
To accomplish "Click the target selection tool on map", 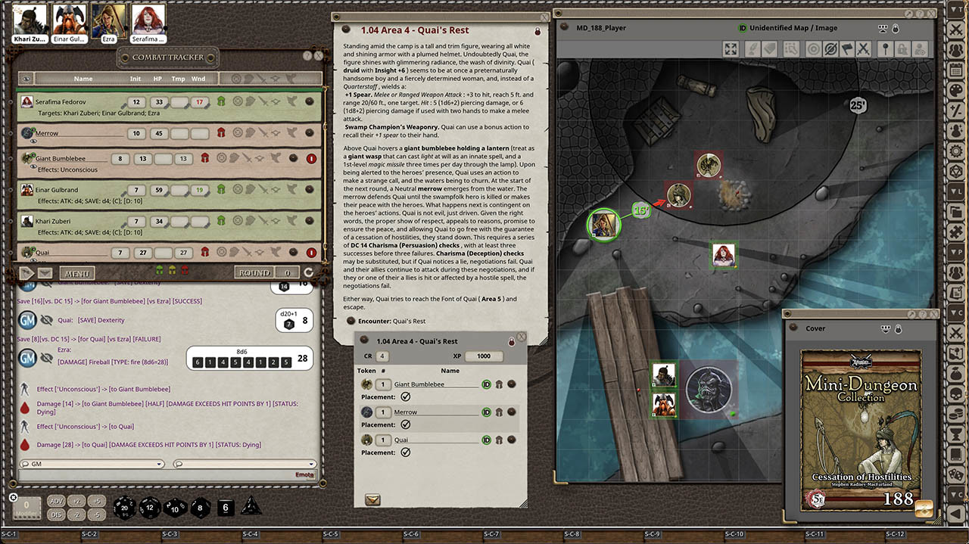I will (x=813, y=49).
